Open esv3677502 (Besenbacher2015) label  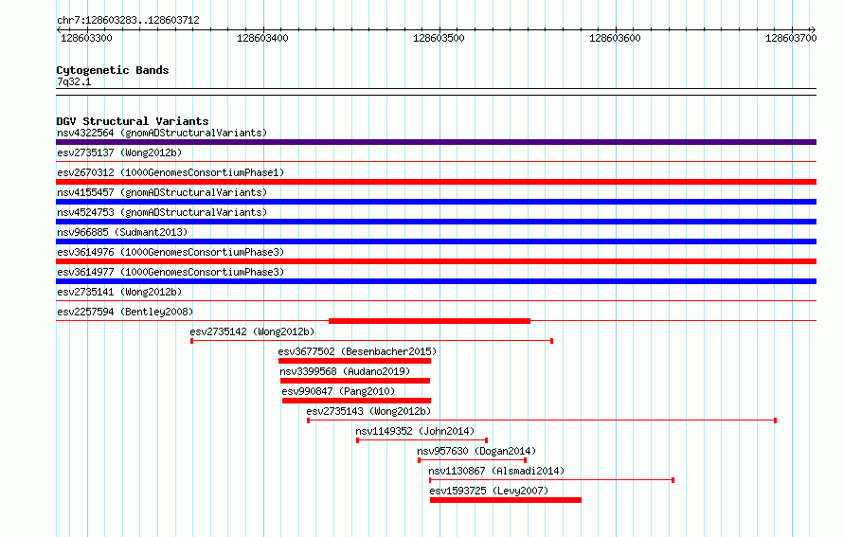tap(357, 351)
